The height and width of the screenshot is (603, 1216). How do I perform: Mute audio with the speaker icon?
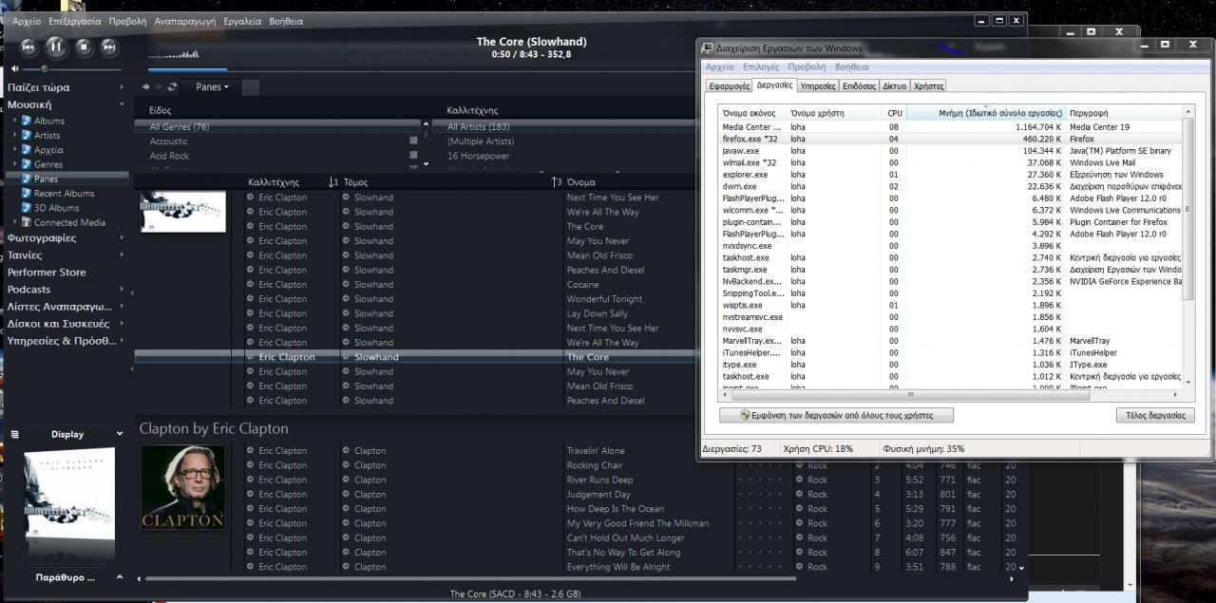[x=15, y=68]
